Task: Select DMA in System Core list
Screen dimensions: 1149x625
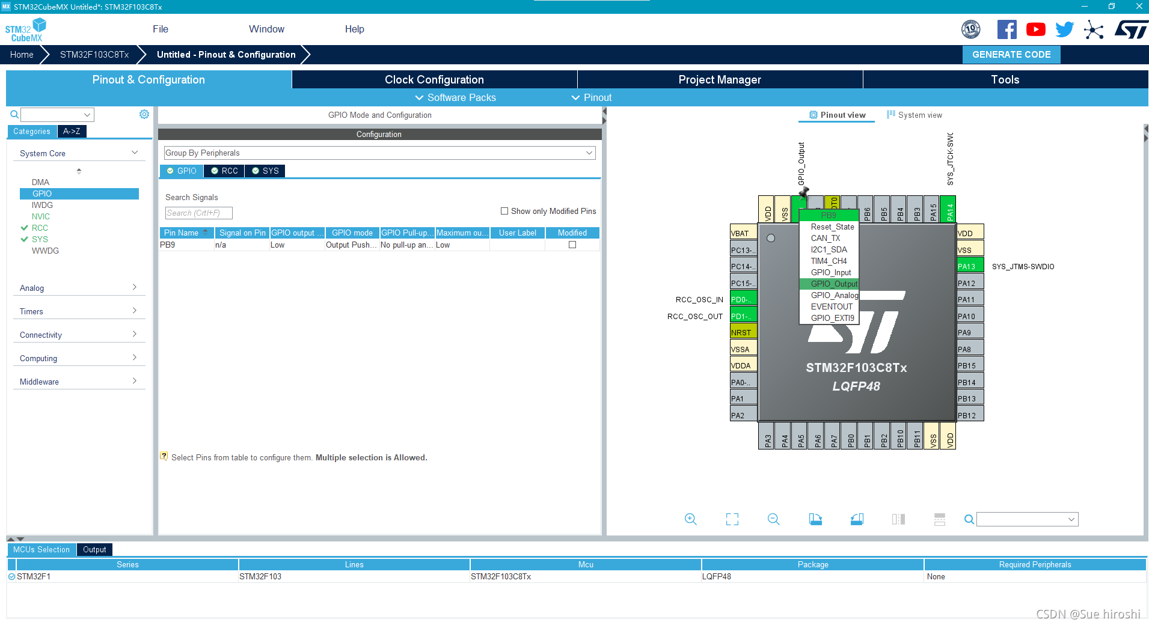Action: click(x=40, y=182)
